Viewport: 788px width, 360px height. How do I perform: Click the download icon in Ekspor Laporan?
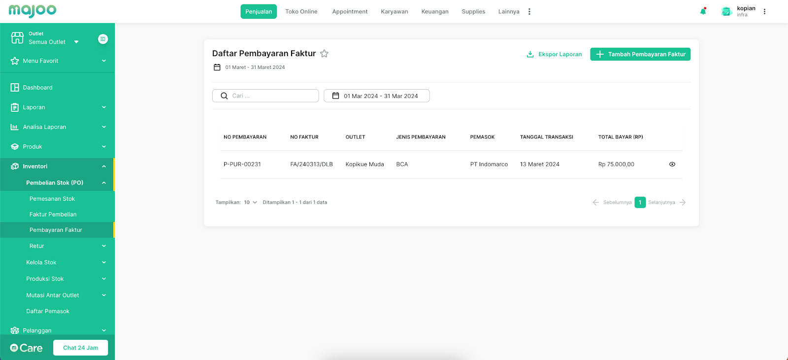[x=530, y=54]
